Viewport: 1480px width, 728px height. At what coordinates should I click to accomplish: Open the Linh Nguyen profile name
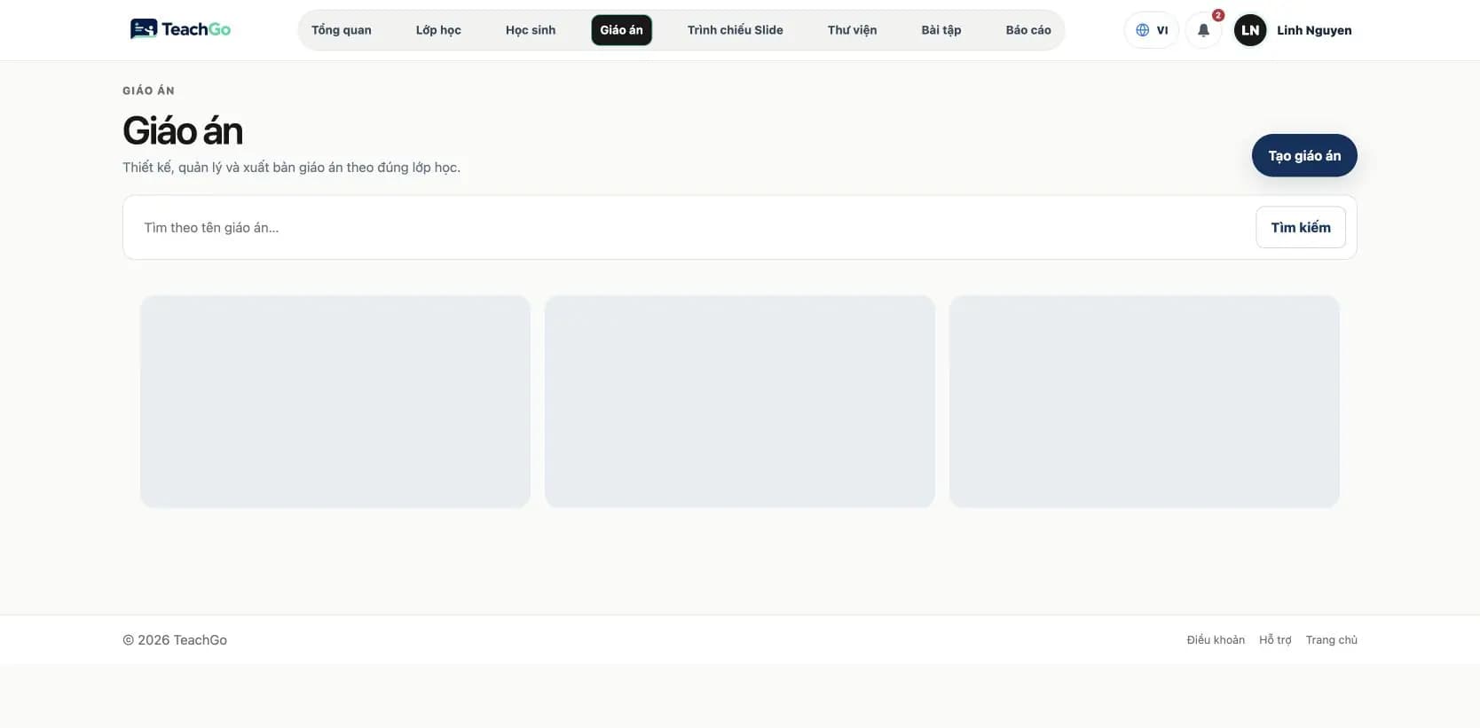[1314, 30]
